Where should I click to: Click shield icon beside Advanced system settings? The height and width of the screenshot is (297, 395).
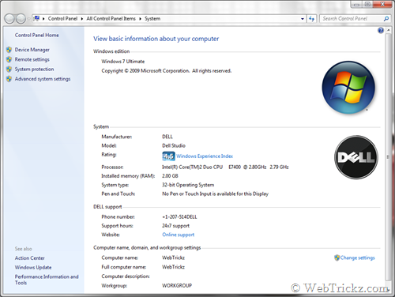pyautogui.click(x=9, y=79)
